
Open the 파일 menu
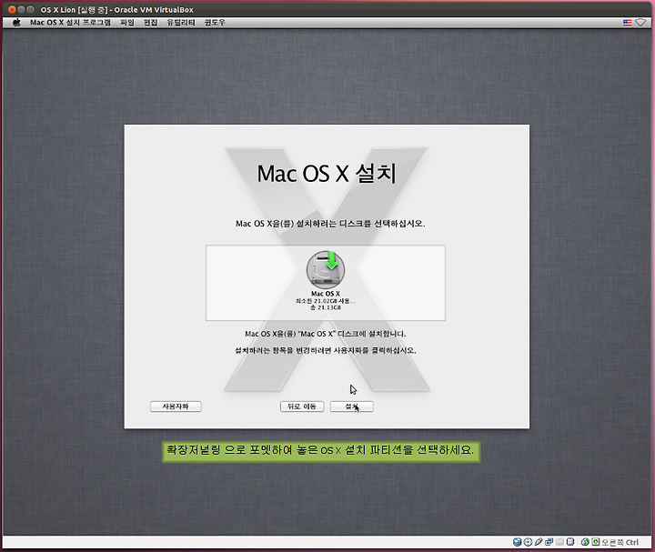point(127,23)
